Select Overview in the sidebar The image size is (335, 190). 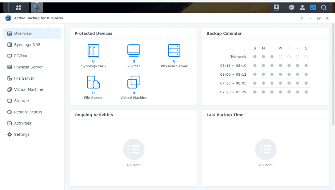click(x=32, y=33)
